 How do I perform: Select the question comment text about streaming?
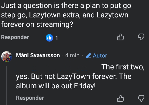66,15
